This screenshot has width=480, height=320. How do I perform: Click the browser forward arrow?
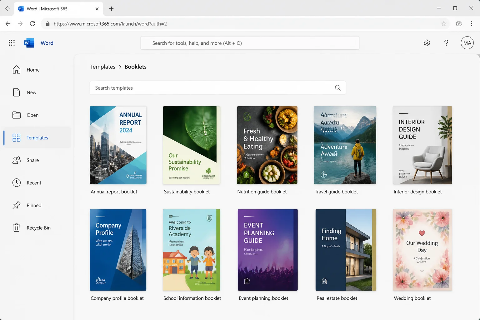(20, 24)
